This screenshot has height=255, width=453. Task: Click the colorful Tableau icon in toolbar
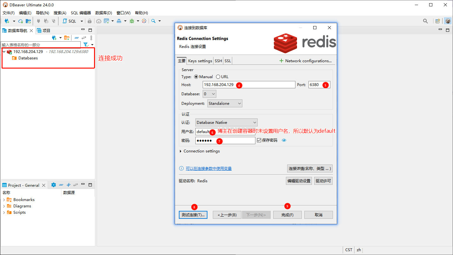pos(144,21)
